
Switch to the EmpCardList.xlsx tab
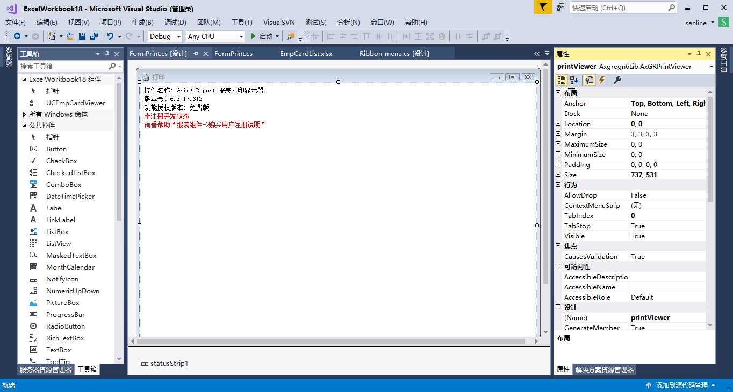coord(306,54)
